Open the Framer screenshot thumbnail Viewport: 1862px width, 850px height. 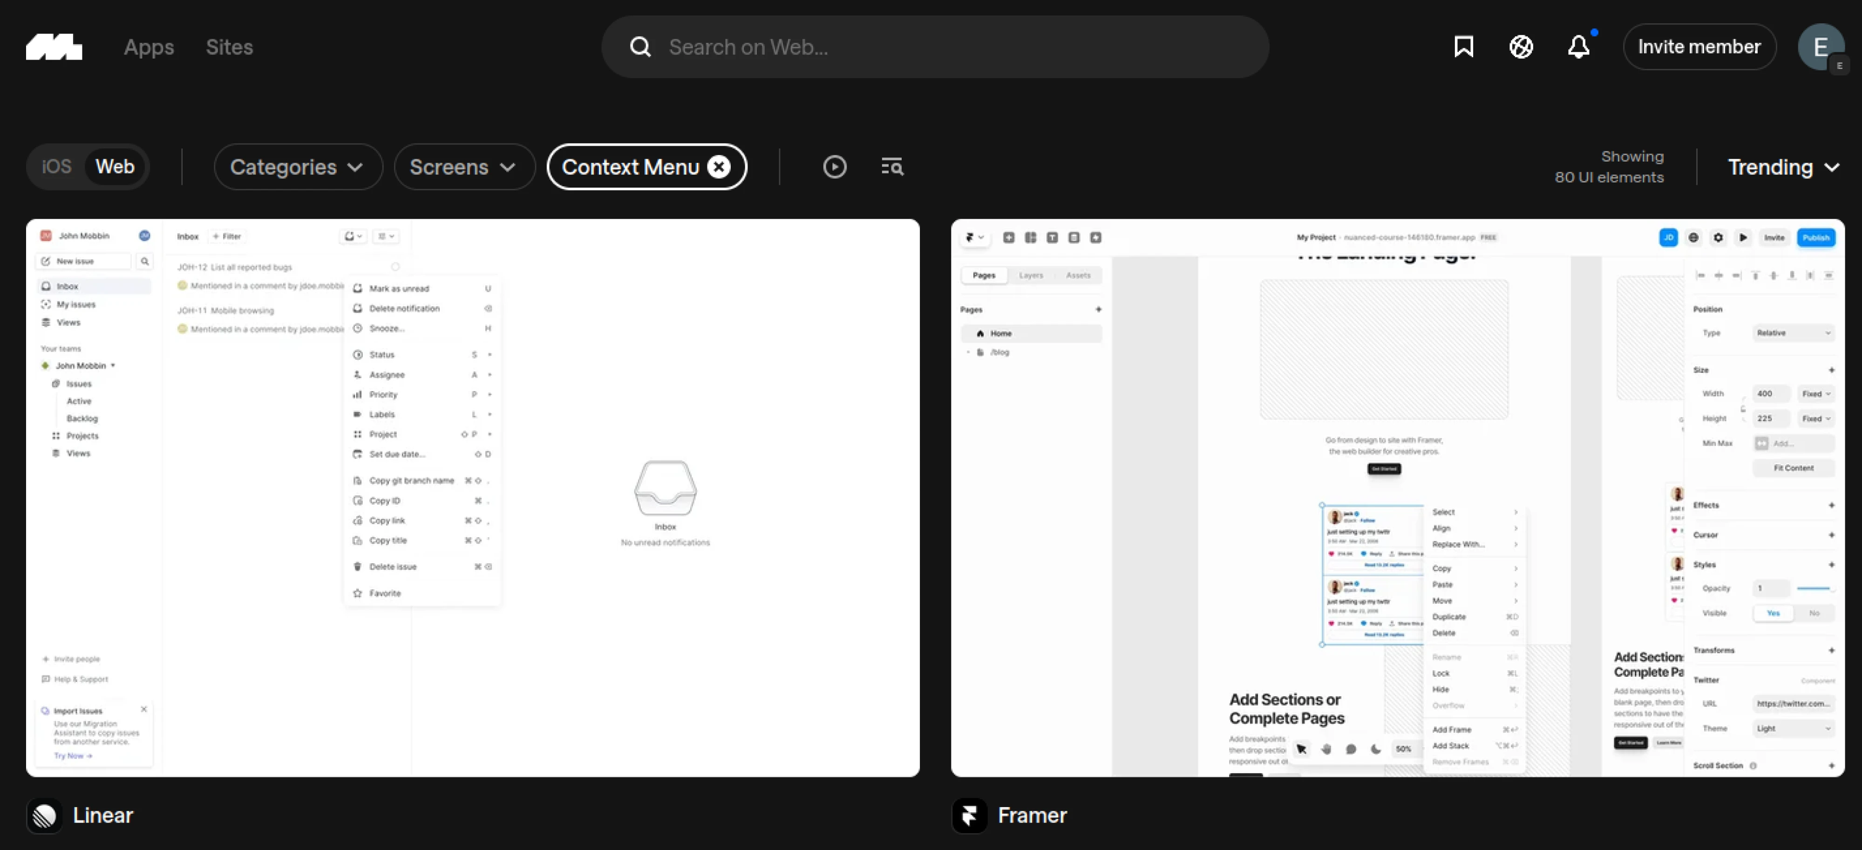pyautogui.click(x=1398, y=498)
